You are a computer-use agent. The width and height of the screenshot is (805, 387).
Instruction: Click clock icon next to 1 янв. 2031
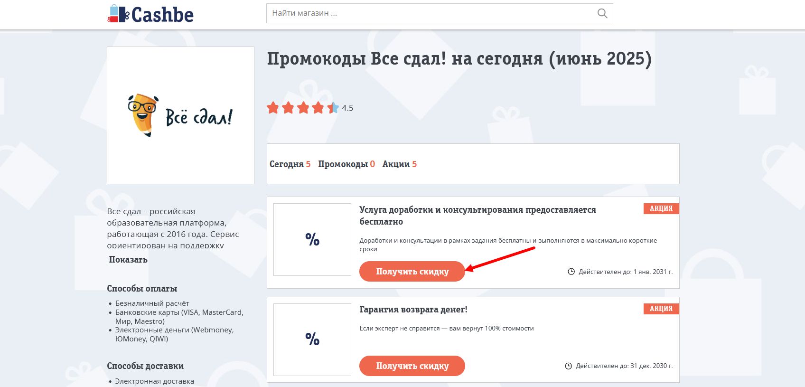[x=571, y=272]
